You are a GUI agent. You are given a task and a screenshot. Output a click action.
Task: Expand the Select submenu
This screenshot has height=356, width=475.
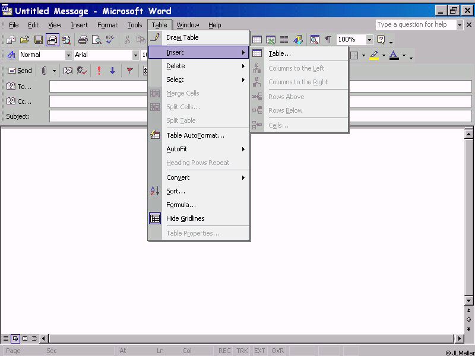pos(199,80)
